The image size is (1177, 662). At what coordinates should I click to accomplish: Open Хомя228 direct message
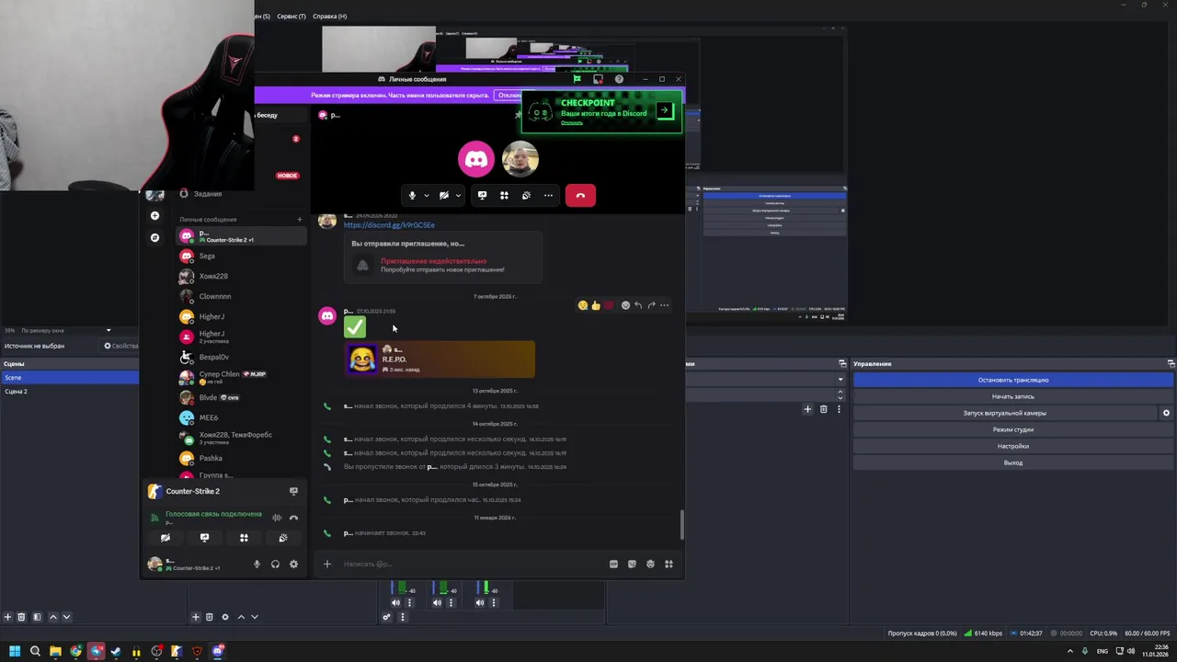tap(241, 276)
